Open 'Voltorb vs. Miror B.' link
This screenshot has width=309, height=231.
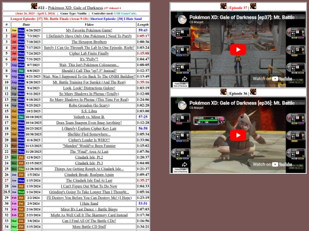coord(89,117)
